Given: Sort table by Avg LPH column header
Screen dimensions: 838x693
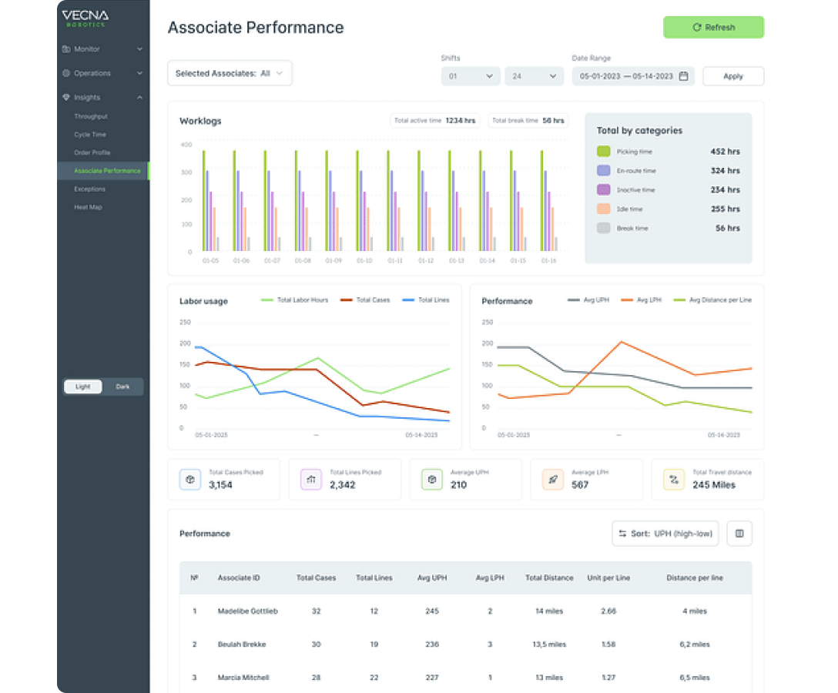Looking at the screenshot, I should pyautogui.click(x=490, y=578).
